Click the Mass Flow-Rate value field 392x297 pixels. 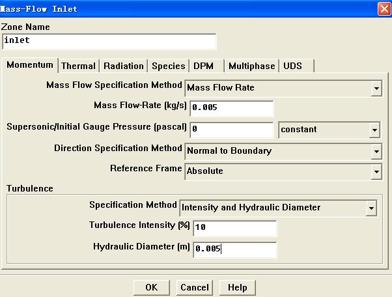point(232,107)
